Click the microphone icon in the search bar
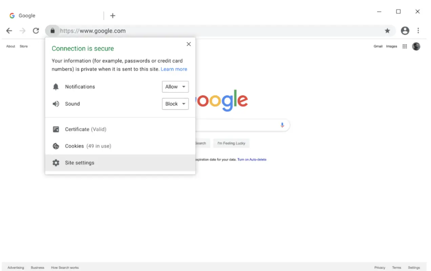This screenshot has height=271, width=431. tap(282, 125)
